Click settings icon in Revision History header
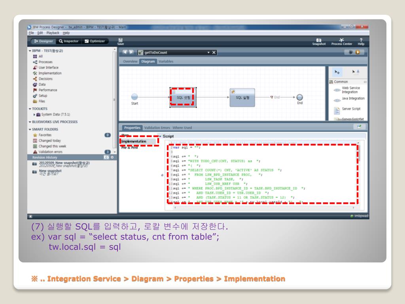Viewport: 405px width, 304px height. pyautogui.click(x=112, y=158)
